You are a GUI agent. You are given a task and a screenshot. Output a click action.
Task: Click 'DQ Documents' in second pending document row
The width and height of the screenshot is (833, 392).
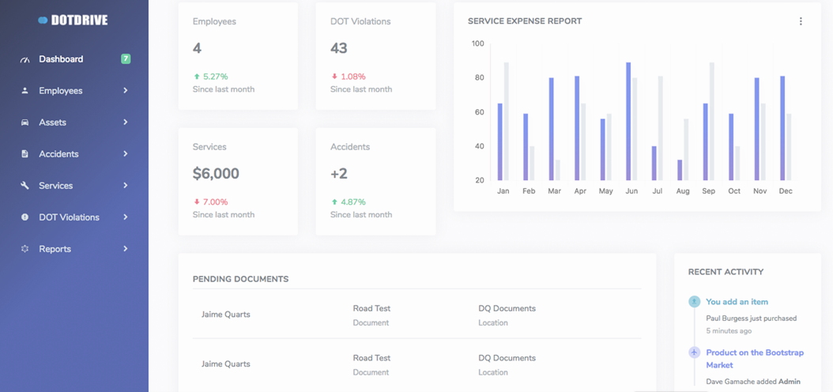click(507, 358)
